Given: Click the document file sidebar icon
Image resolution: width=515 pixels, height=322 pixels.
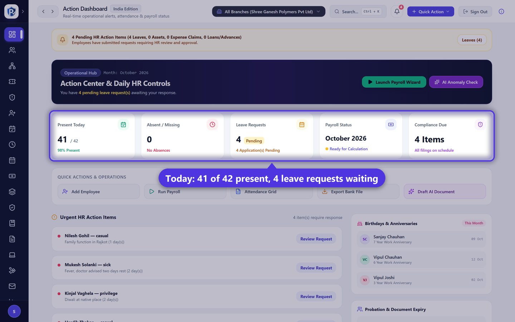Looking at the screenshot, I should pos(12,239).
